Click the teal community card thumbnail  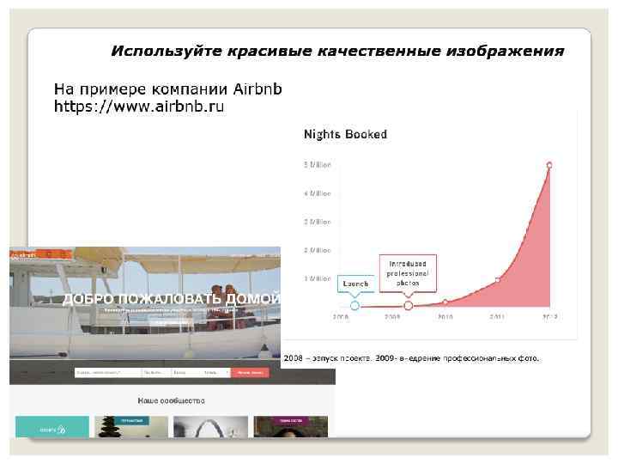pyautogui.click(x=52, y=426)
